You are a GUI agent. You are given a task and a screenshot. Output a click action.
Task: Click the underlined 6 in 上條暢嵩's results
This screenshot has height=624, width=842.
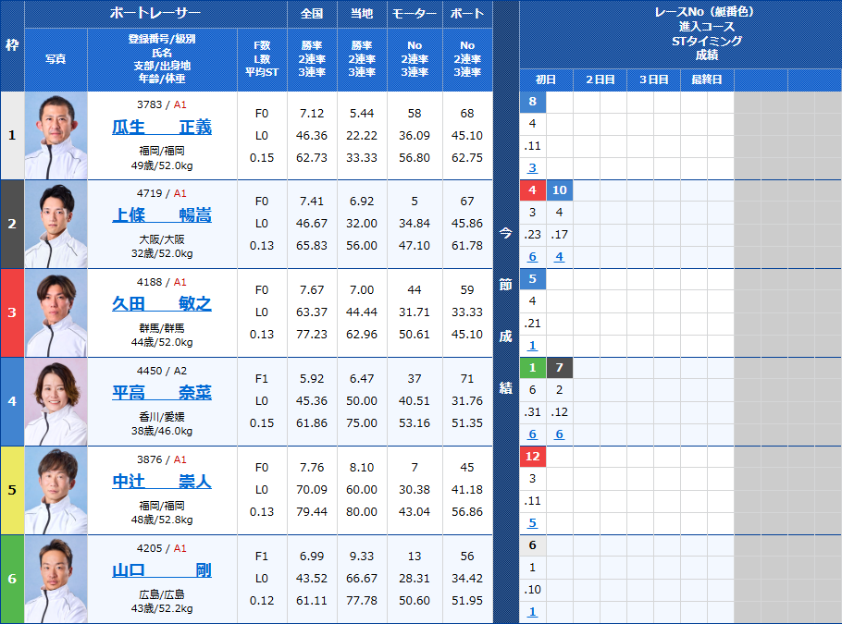(532, 256)
